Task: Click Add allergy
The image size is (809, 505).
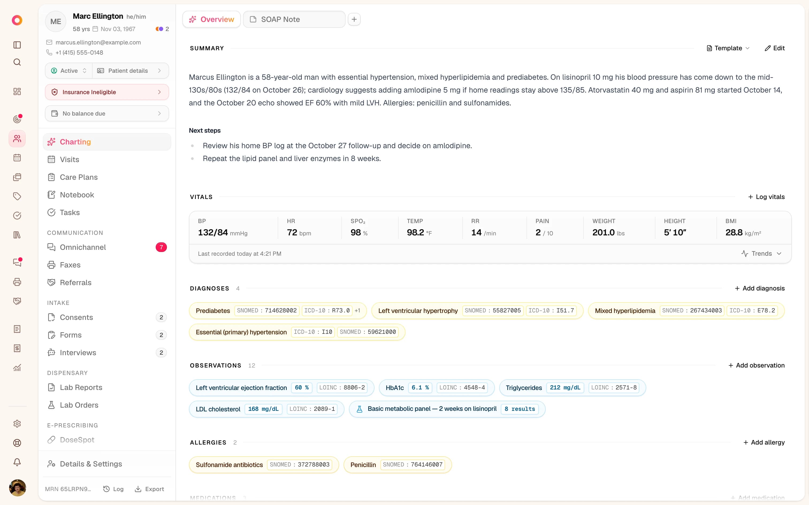Action: point(764,442)
